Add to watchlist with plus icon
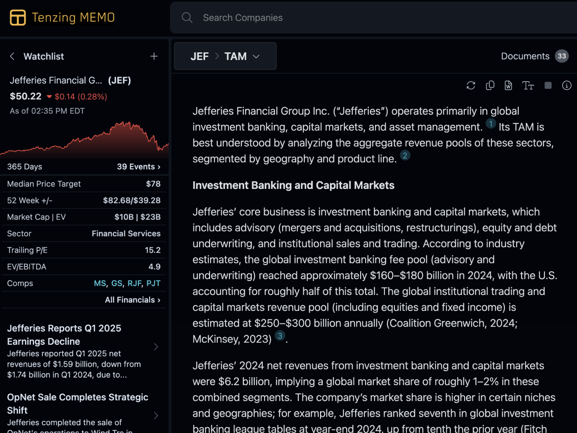Image resolution: width=577 pixels, height=433 pixels. (154, 56)
